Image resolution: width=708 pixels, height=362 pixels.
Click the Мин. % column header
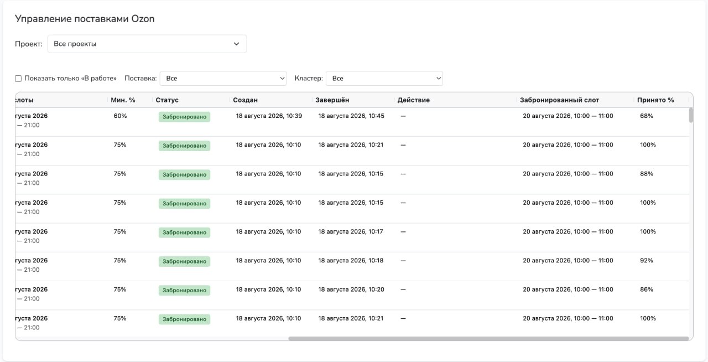tap(123, 100)
